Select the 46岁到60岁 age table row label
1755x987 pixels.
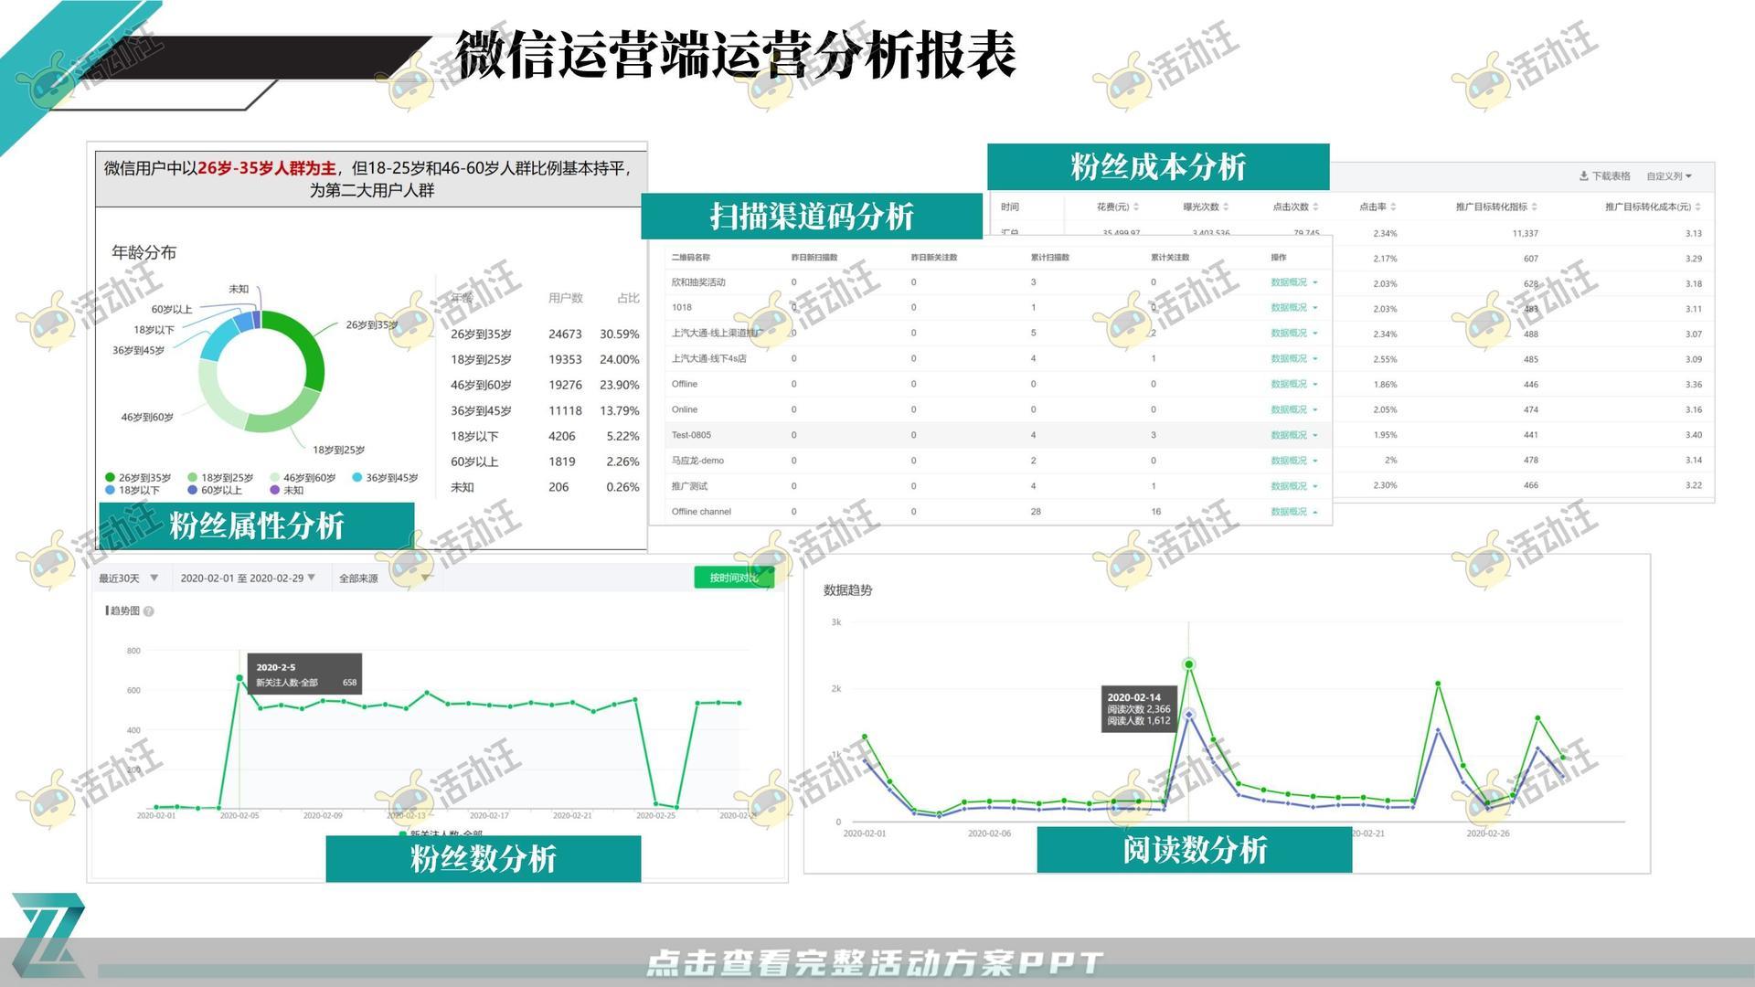pyautogui.click(x=481, y=386)
